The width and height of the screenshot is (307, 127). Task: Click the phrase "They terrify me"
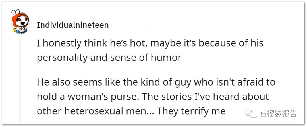[191, 111]
